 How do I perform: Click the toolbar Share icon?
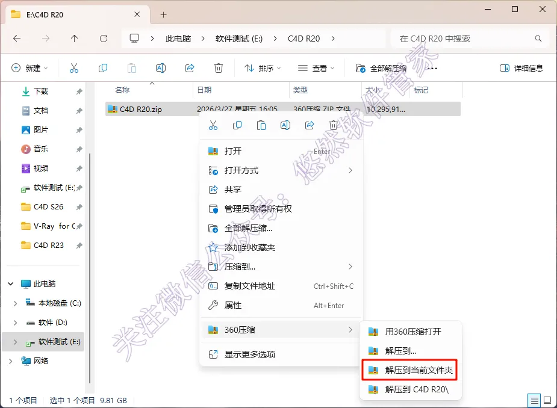click(190, 68)
